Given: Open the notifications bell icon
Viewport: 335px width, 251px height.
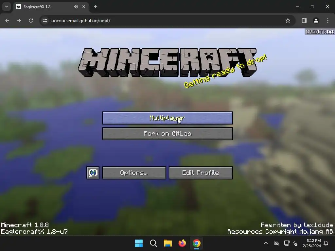Looking at the screenshot, I should (x=326, y=243).
